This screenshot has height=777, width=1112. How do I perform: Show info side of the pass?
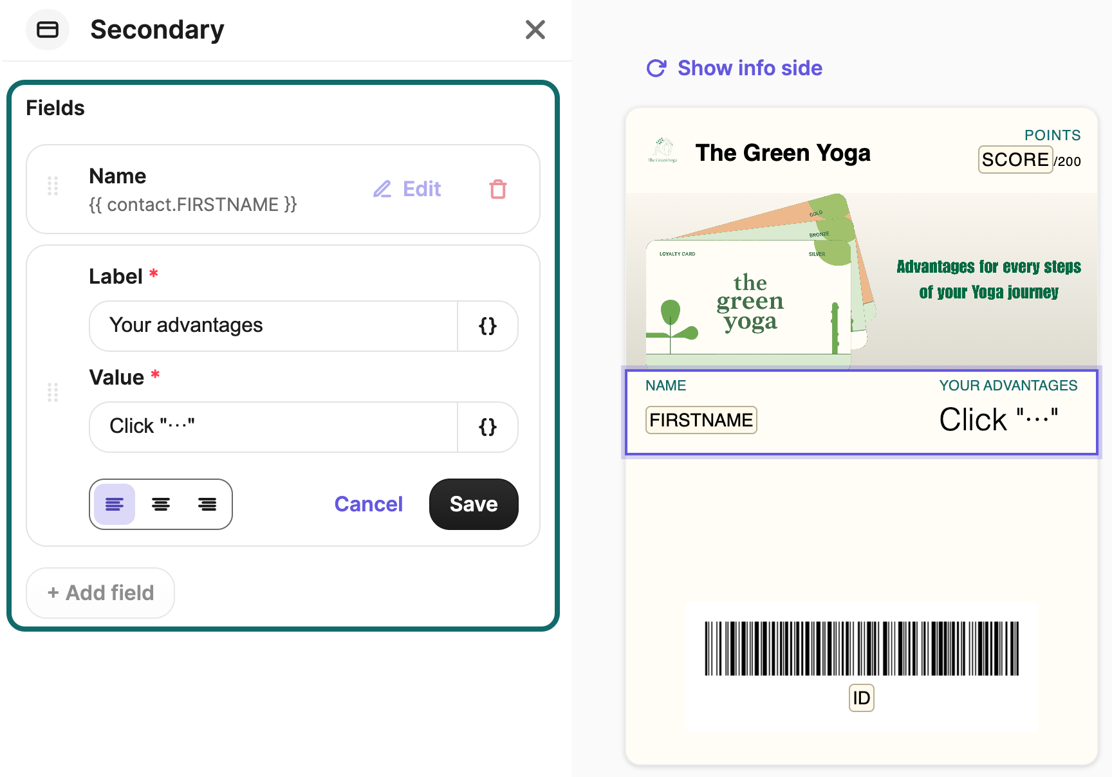click(734, 68)
